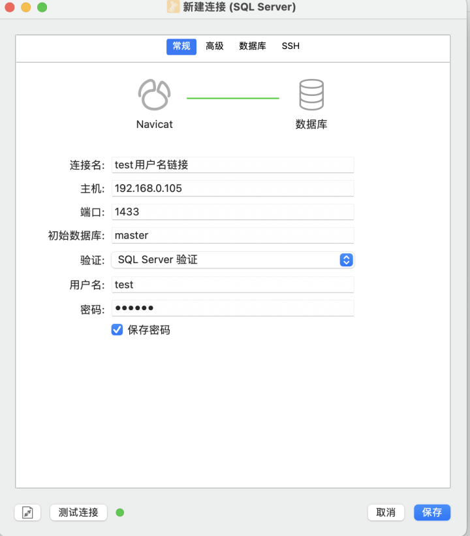Click the icon button beside 测试连接
The height and width of the screenshot is (536, 470).
(x=27, y=512)
